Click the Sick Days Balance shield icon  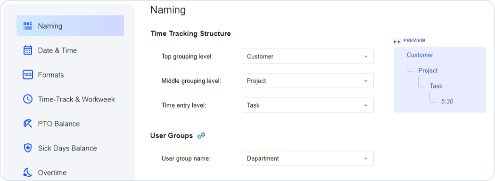click(28, 148)
